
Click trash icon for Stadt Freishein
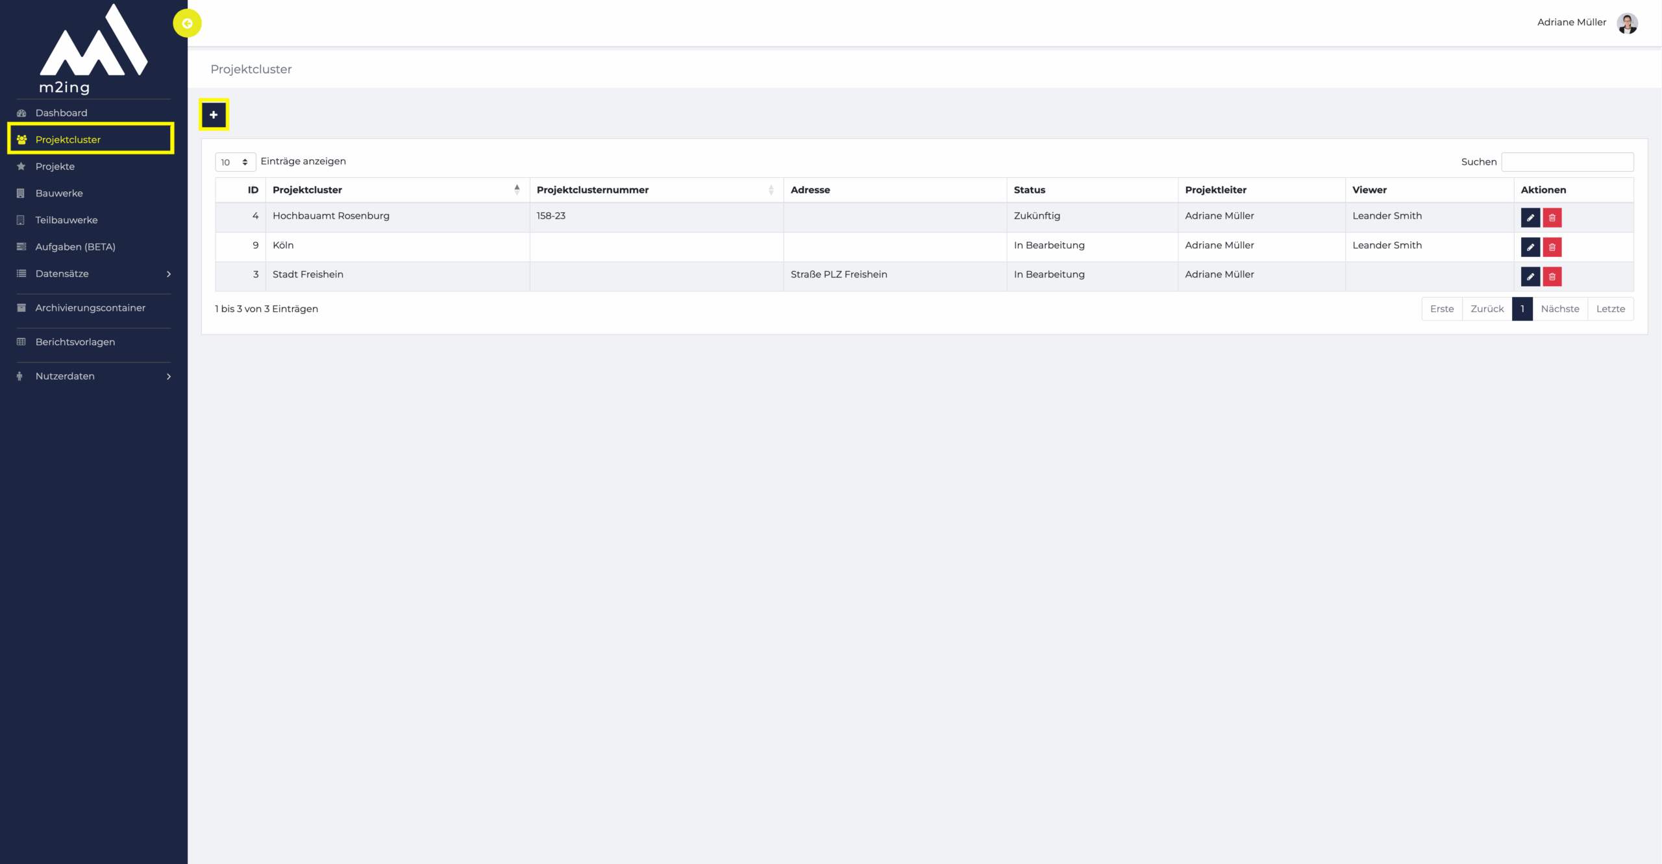1552,276
